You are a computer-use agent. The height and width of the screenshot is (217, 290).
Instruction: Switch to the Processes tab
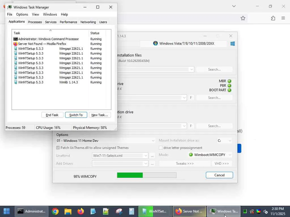[35, 22]
